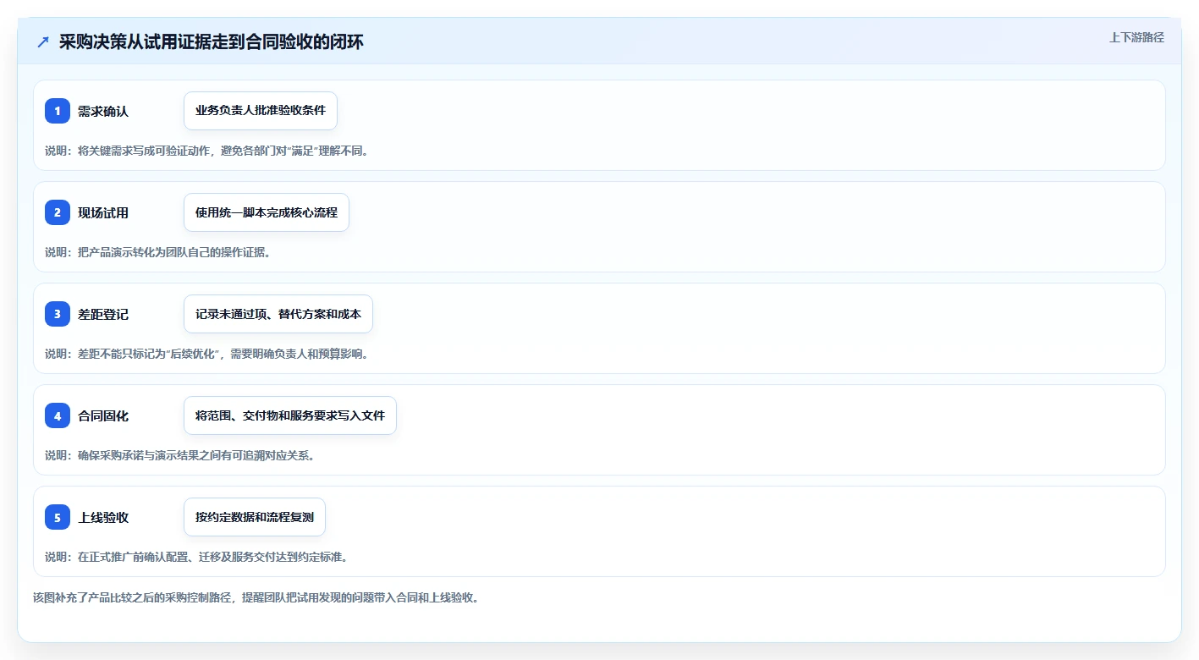Click the 业务负责人批准验收条件 chip

[261, 111]
